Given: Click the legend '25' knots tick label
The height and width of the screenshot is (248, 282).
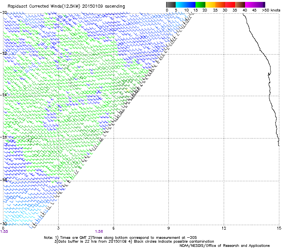Looking at the screenshot, I should tap(215, 10).
